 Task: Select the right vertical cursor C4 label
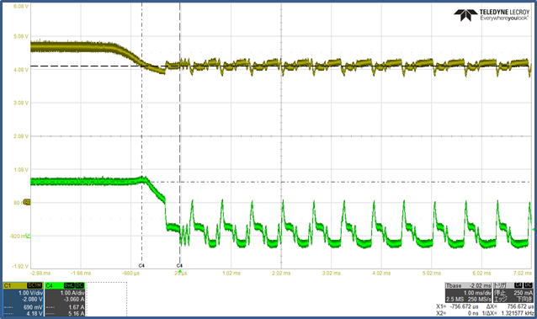(179, 266)
